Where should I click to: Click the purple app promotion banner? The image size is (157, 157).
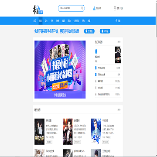point(60,69)
